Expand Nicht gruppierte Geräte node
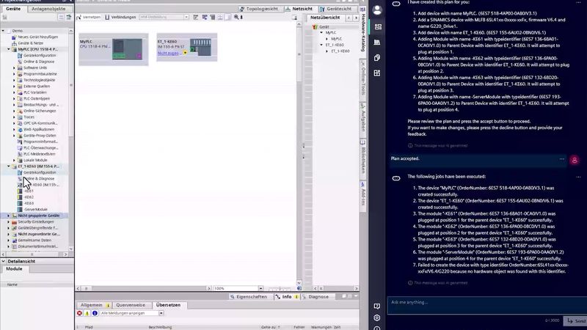Screen dimensions: 587x330 point(9,216)
